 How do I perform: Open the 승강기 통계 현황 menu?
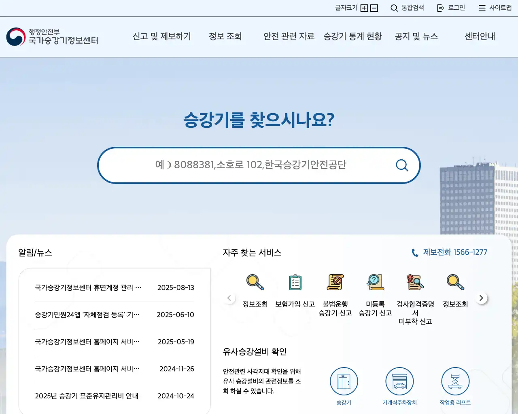[352, 36]
